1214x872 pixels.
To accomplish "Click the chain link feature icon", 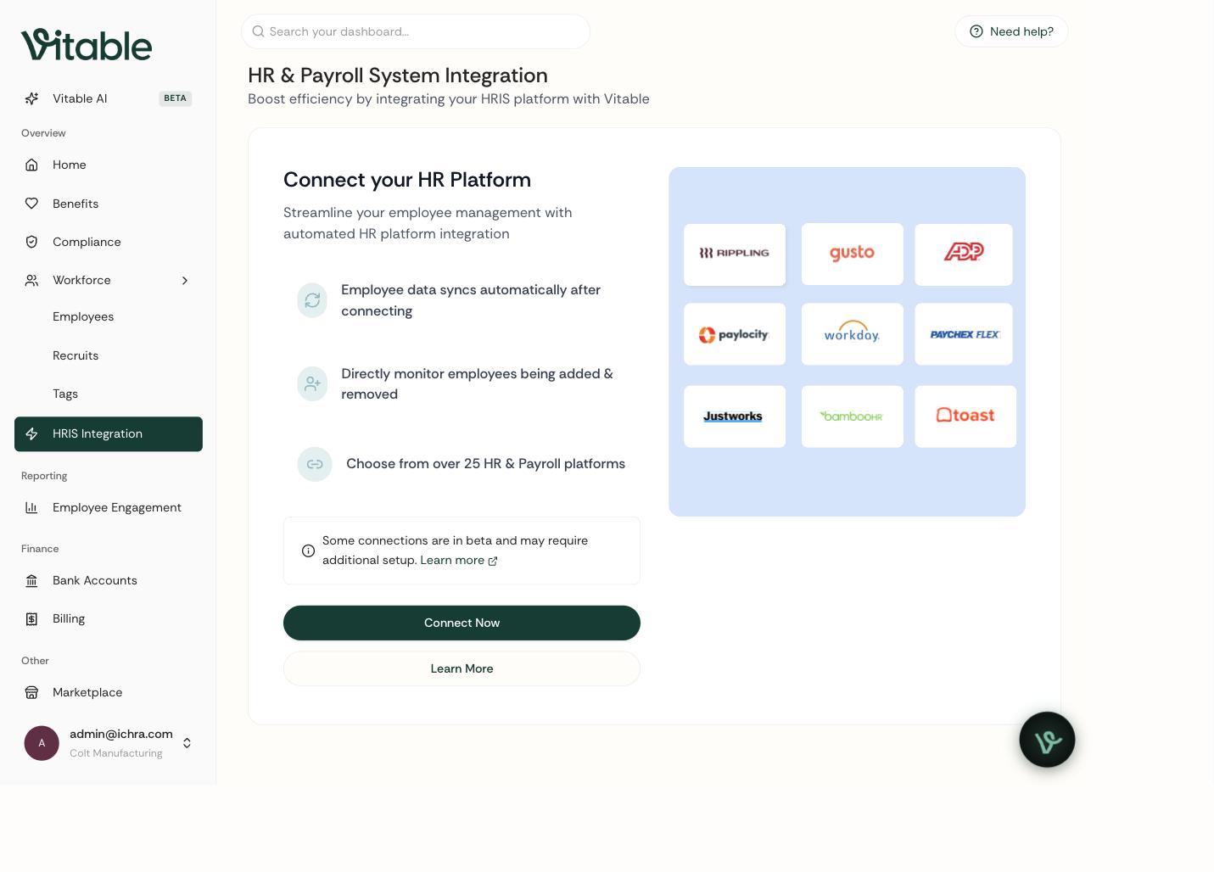I will tap(315, 464).
